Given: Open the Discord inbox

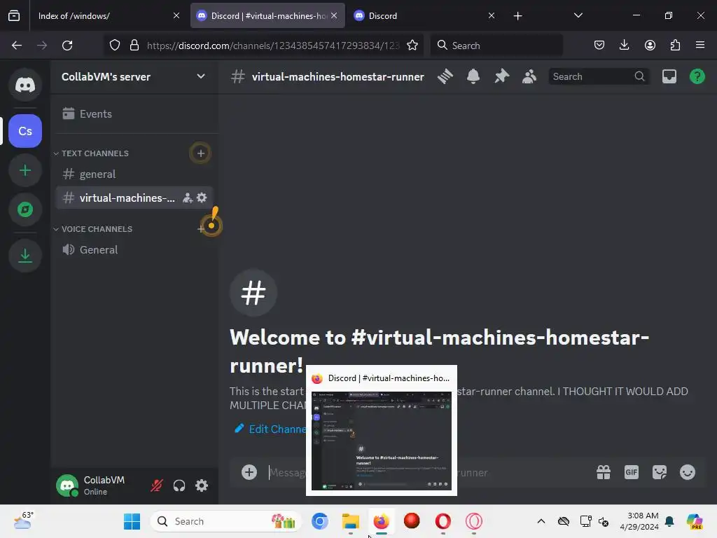Looking at the screenshot, I should click(x=669, y=76).
